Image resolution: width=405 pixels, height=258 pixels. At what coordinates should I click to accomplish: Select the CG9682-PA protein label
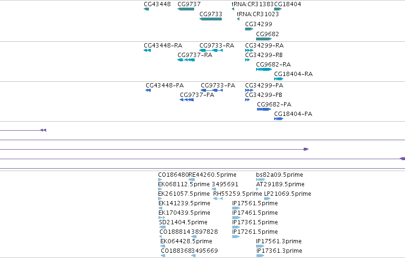[274, 105]
